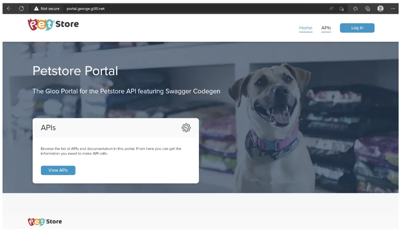The image size is (402, 232).
Task: Click the APIs card title
Action: click(48, 128)
